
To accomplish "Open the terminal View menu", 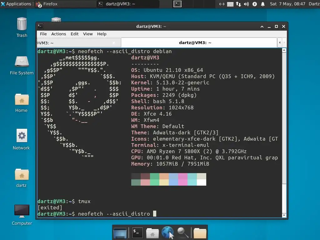I will click(88, 34).
